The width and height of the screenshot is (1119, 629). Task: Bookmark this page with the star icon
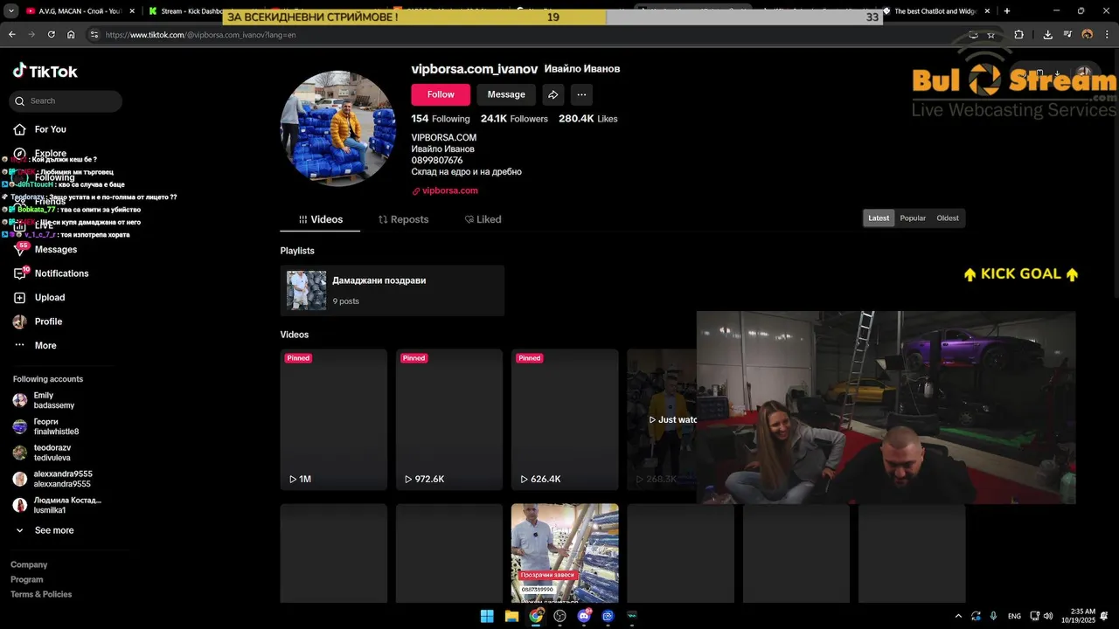point(990,35)
